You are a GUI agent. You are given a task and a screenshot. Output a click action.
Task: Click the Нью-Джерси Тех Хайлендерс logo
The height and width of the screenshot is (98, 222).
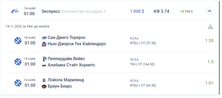click(x=44, y=44)
